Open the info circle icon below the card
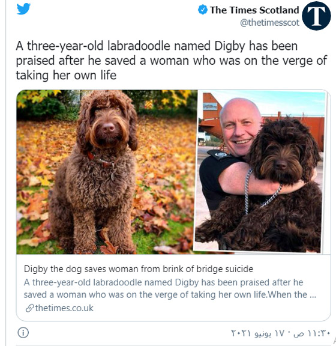336x346 pixels. point(23,332)
